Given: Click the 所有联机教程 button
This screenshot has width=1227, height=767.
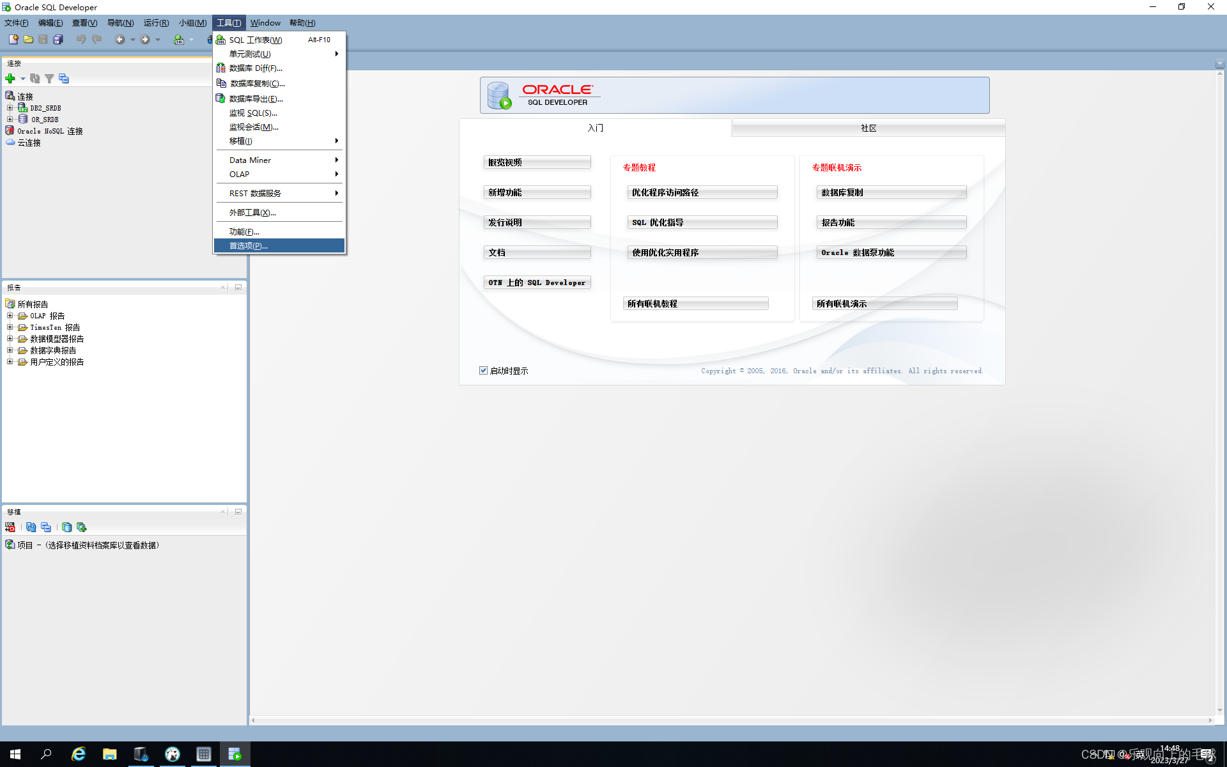Looking at the screenshot, I should [695, 304].
